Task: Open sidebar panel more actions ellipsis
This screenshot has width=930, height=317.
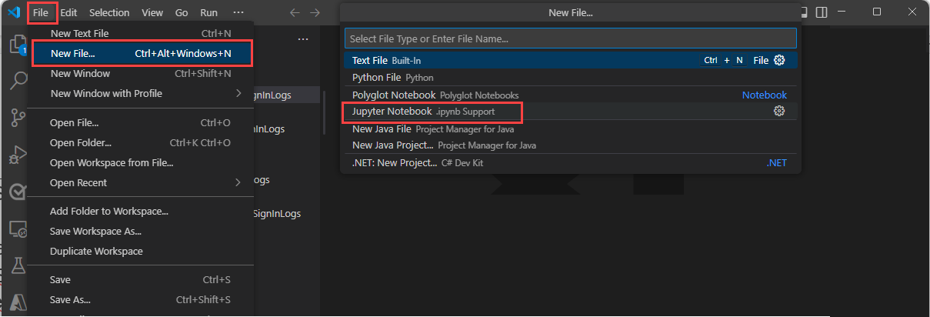Action: (x=303, y=39)
